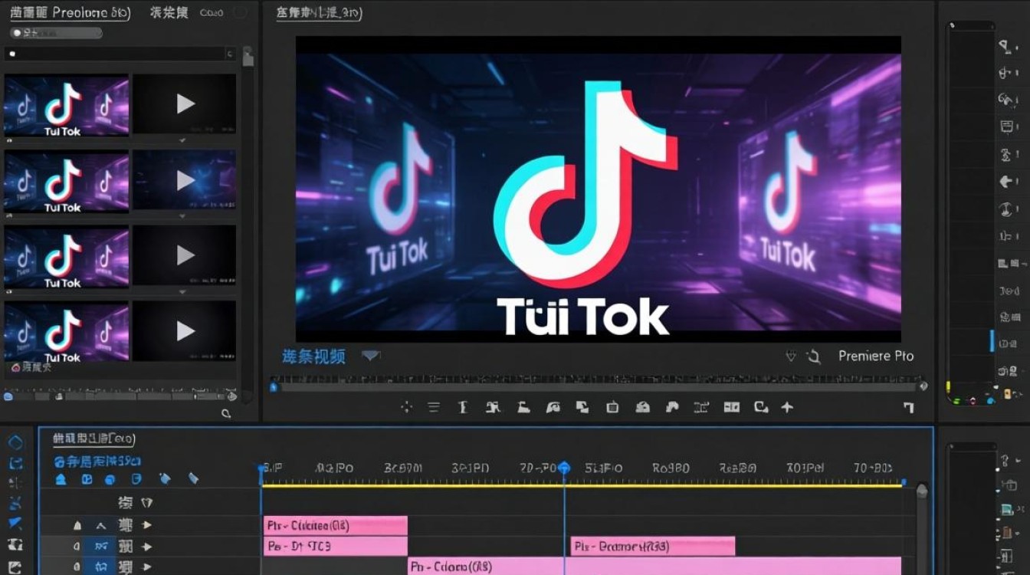This screenshot has width=1030, height=575.
Task: Click the I-beam marker icon in the monitor toolbar
Action: click(463, 407)
